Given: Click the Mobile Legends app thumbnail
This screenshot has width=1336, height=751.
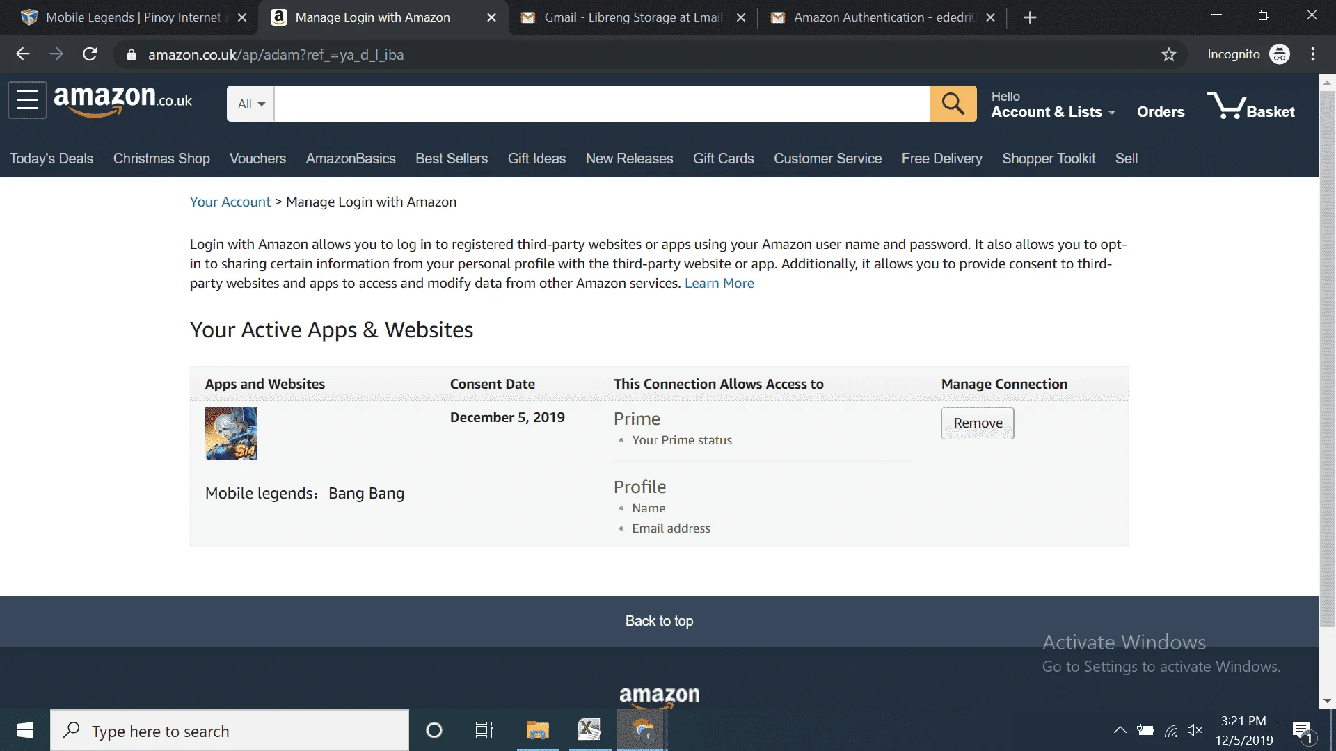Looking at the screenshot, I should (x=231, y=433).
